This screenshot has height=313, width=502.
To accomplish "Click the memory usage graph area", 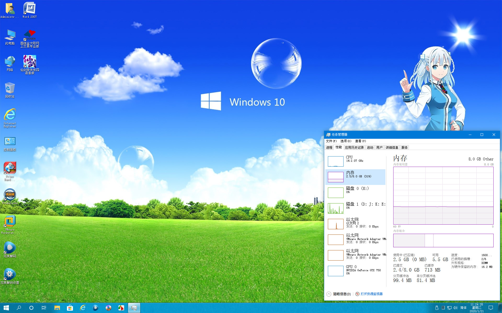I will 443,196.
